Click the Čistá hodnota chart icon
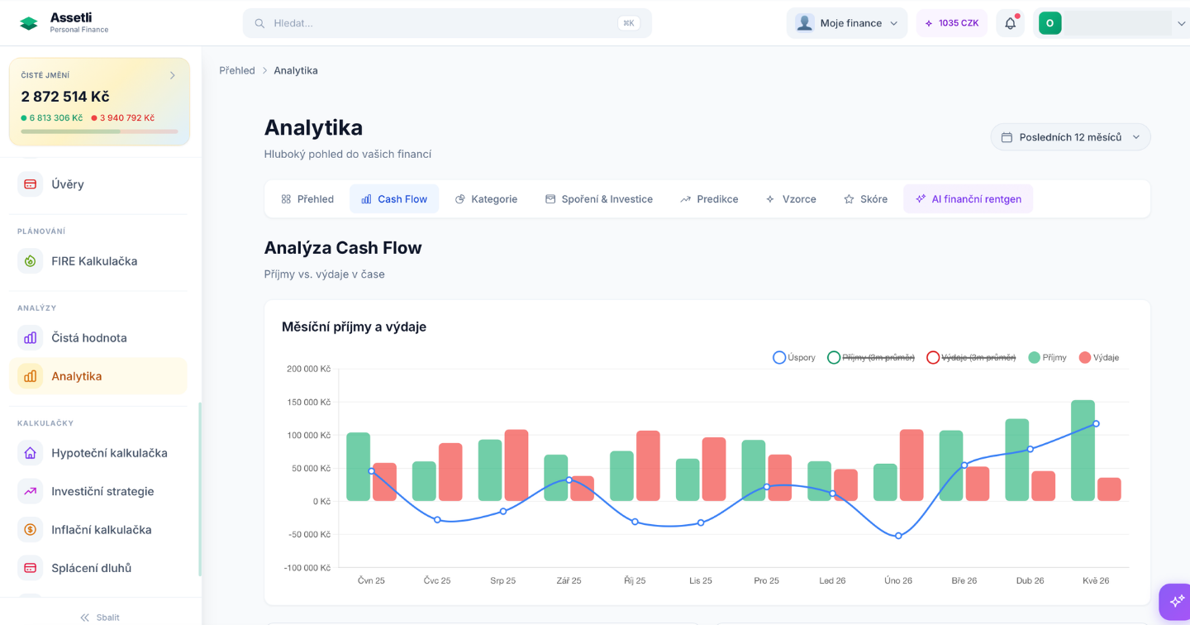The image size is (1190, 625). [x=31, y=338]
